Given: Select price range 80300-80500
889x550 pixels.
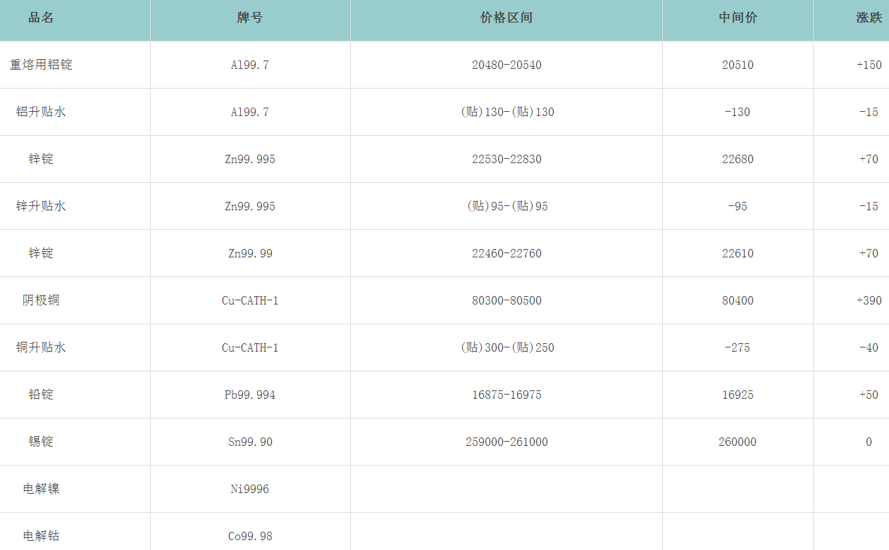Looking at the screenshot, I should click(506, 300).
